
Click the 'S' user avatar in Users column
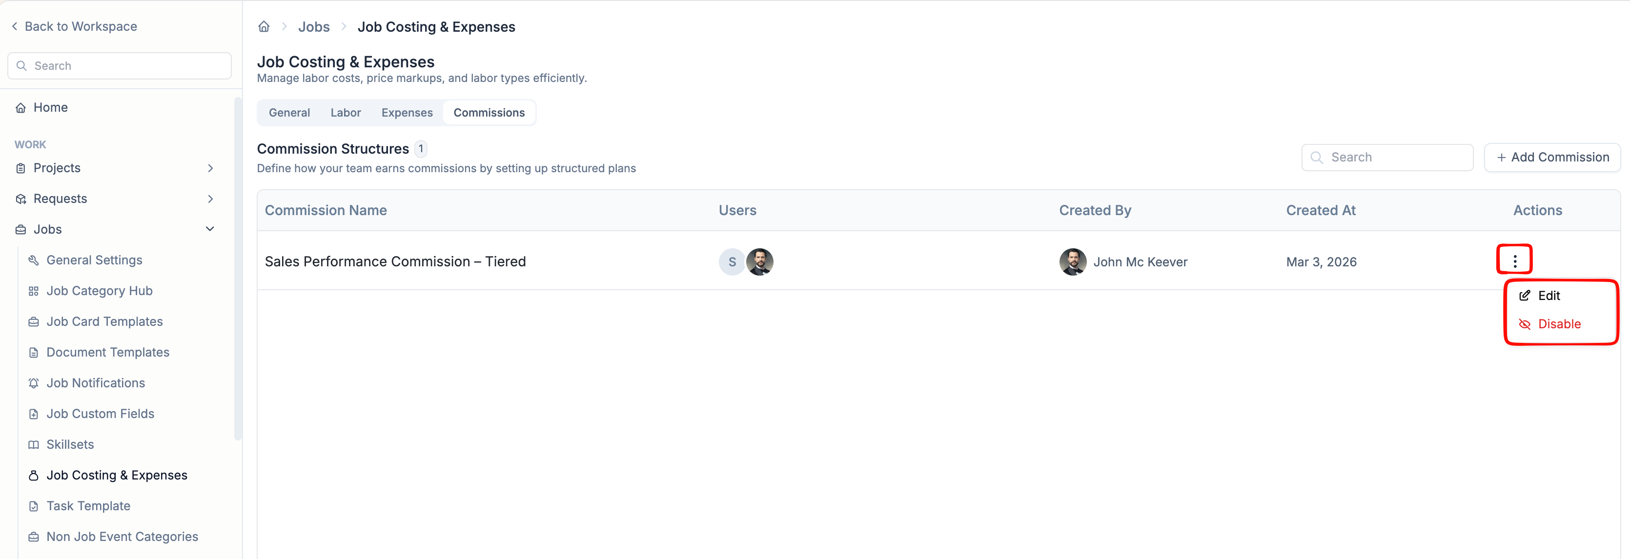click(732, 262)
